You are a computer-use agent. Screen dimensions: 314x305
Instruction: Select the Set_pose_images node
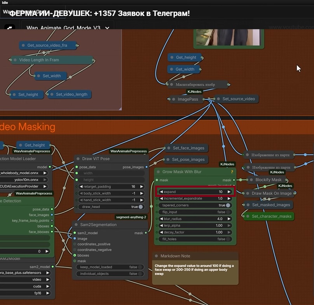click(186, 160)
